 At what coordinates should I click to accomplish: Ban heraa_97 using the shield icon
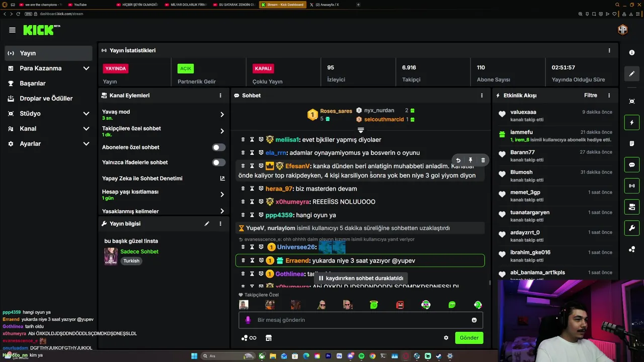261,189
